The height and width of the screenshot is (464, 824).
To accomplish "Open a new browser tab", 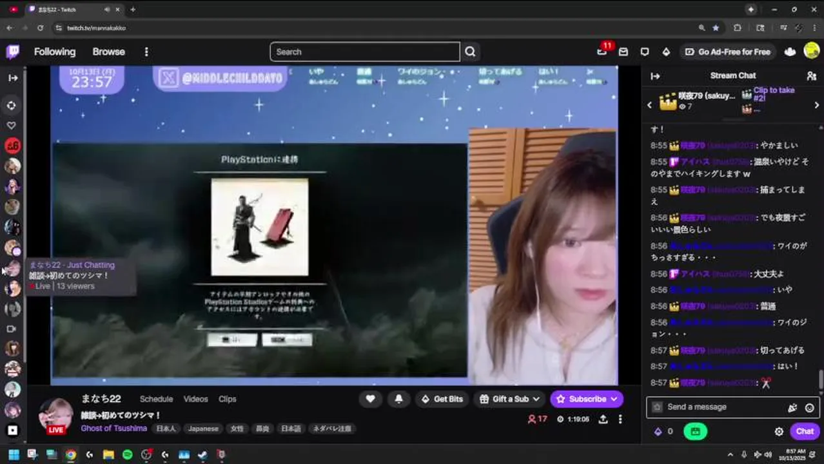I will point(133,10).
